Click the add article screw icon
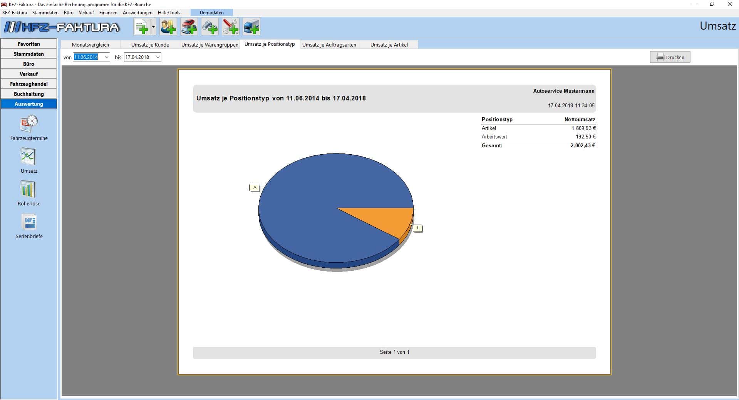The width and height of the screenshot is (739, 400). click(x=210, y=27)
